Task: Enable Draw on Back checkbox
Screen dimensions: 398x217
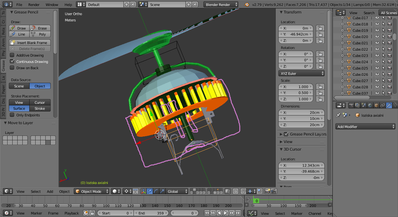Action: coord(12,68)
